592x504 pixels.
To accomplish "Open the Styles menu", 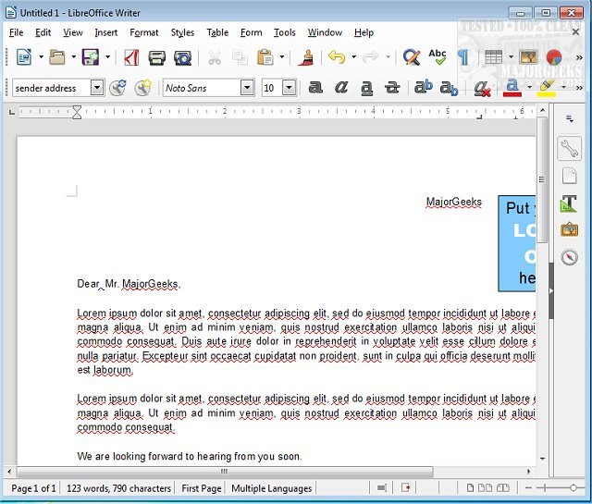I will (x=182, y=33).
